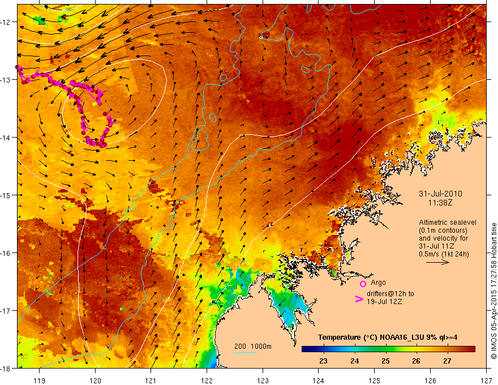Click the 'and velocity for' legend line
The image size is (498, 385).
[443, 238]
